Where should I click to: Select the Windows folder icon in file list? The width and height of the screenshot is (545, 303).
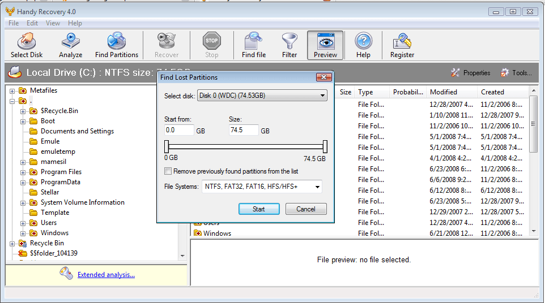click(198, 233)
